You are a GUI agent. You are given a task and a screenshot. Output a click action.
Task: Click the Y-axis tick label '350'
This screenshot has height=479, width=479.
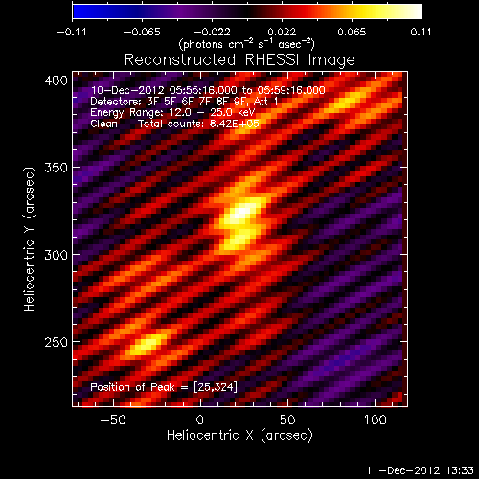(x=57, y=168)
